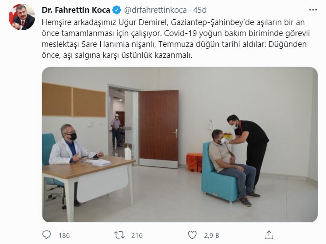View the 2,9 B likes count
The image size is (326, 244).
pyautogui.click(x=211, y=236)
